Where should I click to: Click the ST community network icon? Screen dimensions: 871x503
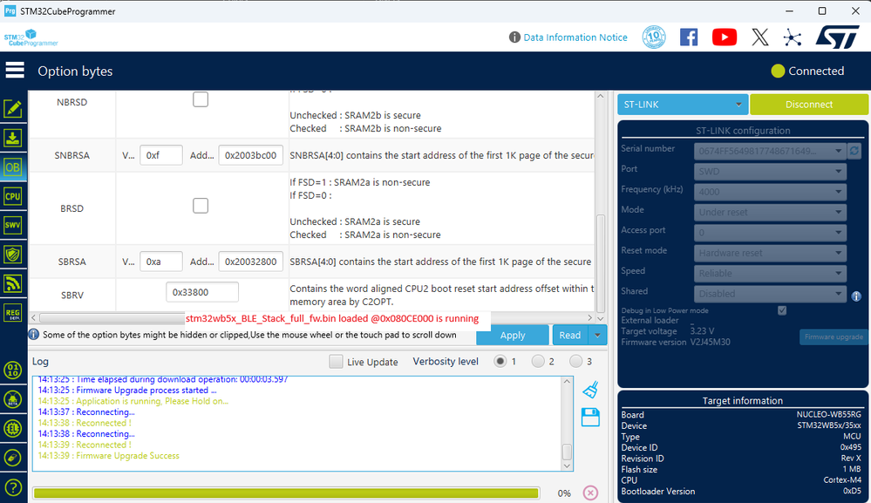pos(793,37)
